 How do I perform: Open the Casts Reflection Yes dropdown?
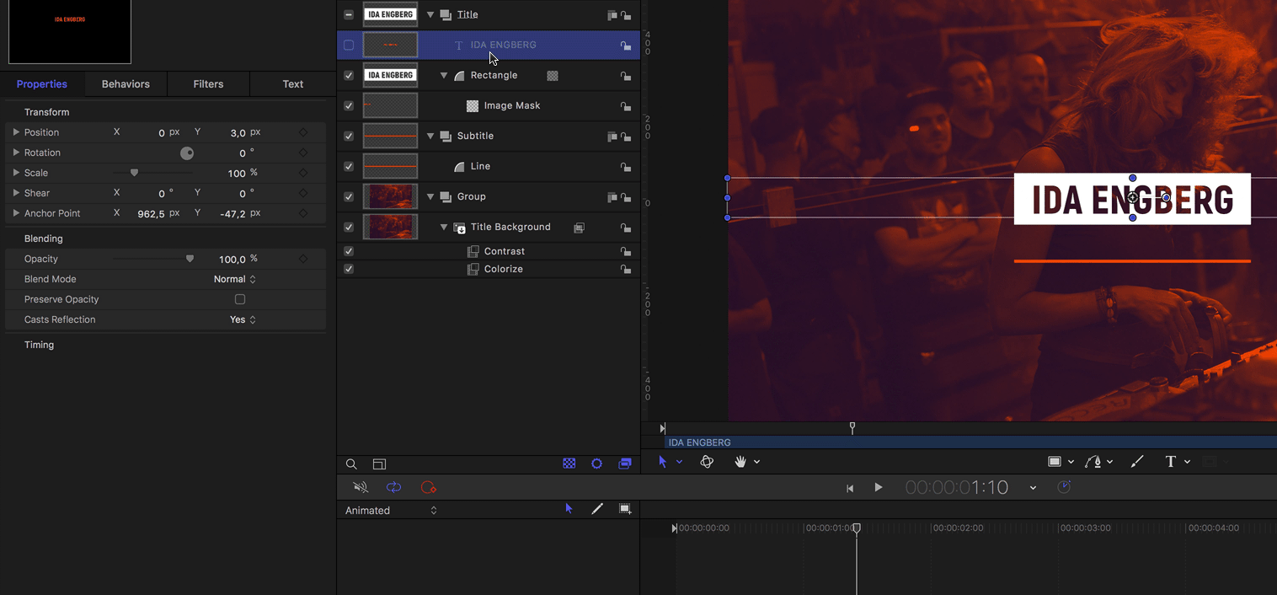(x=243, y=319)
